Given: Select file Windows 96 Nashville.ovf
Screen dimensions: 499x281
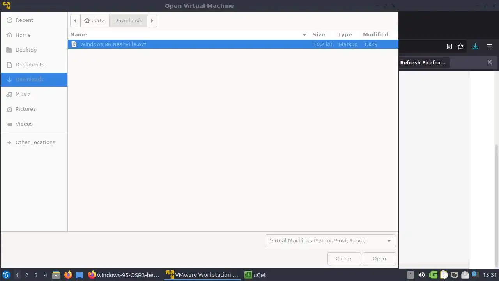Looking at the screenshot, I should 233,44.
